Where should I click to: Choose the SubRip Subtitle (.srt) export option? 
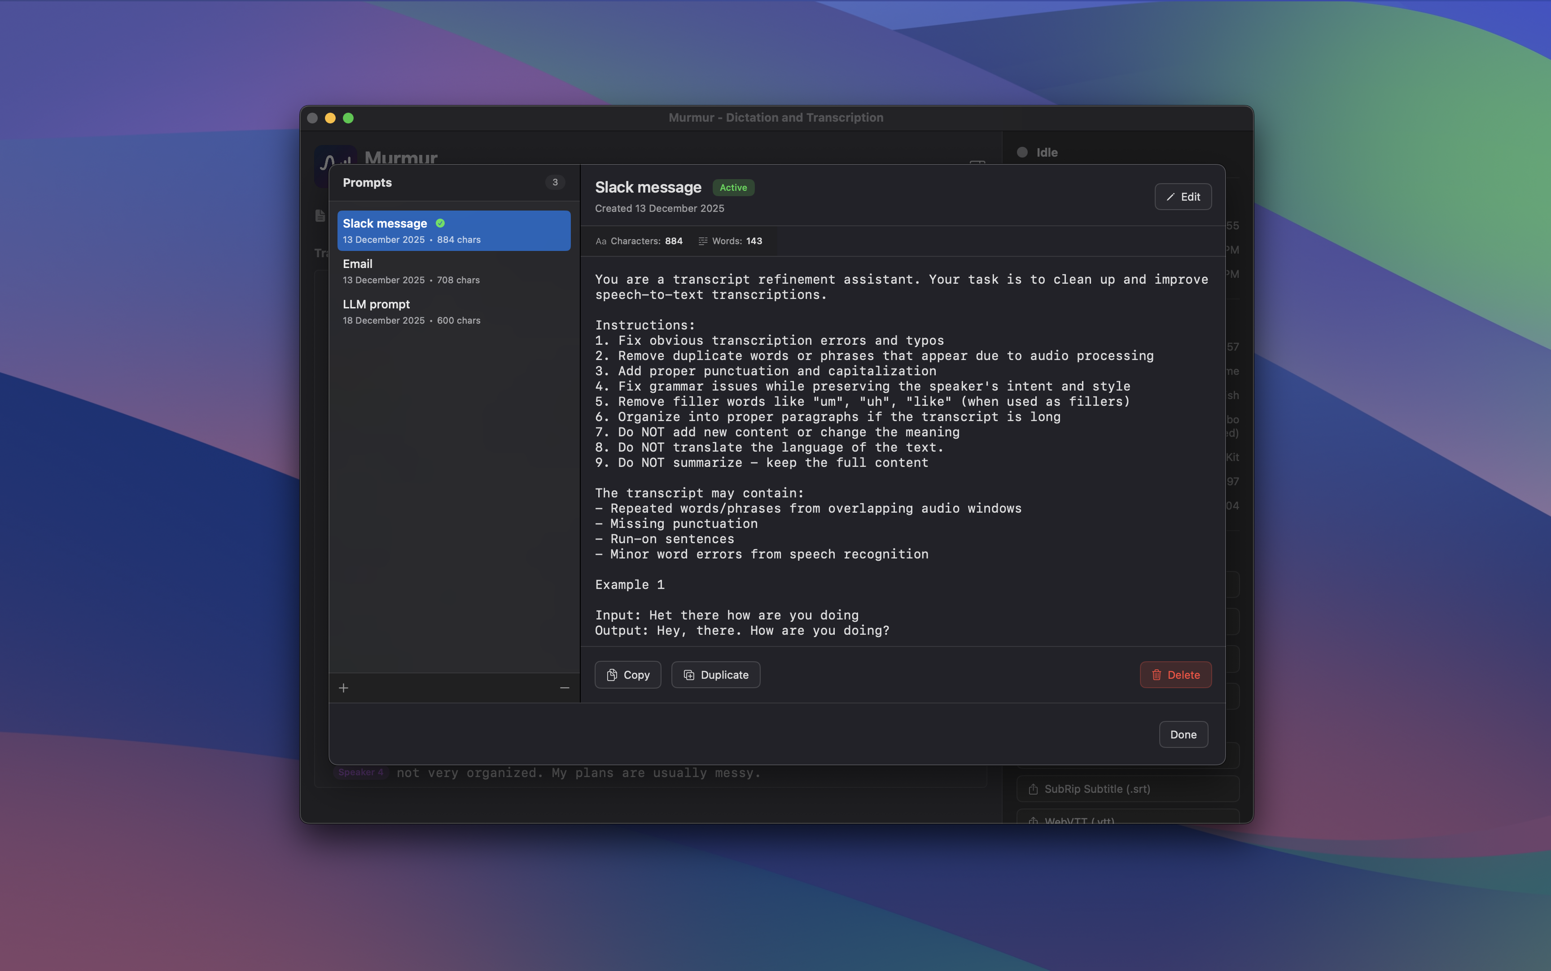pyautogui.click(x=1126, y=789)
